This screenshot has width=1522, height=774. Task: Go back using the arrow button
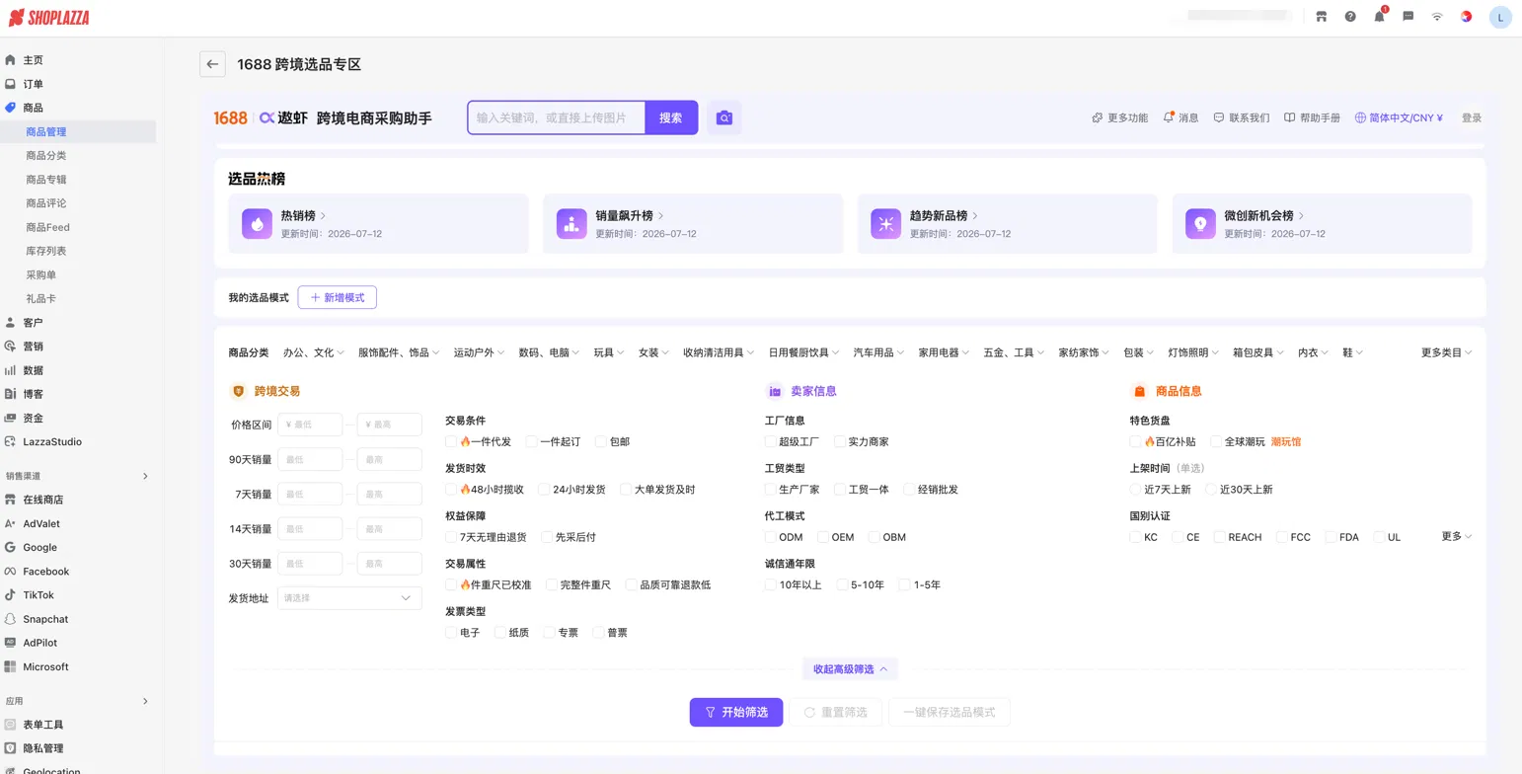pos(212,64)
